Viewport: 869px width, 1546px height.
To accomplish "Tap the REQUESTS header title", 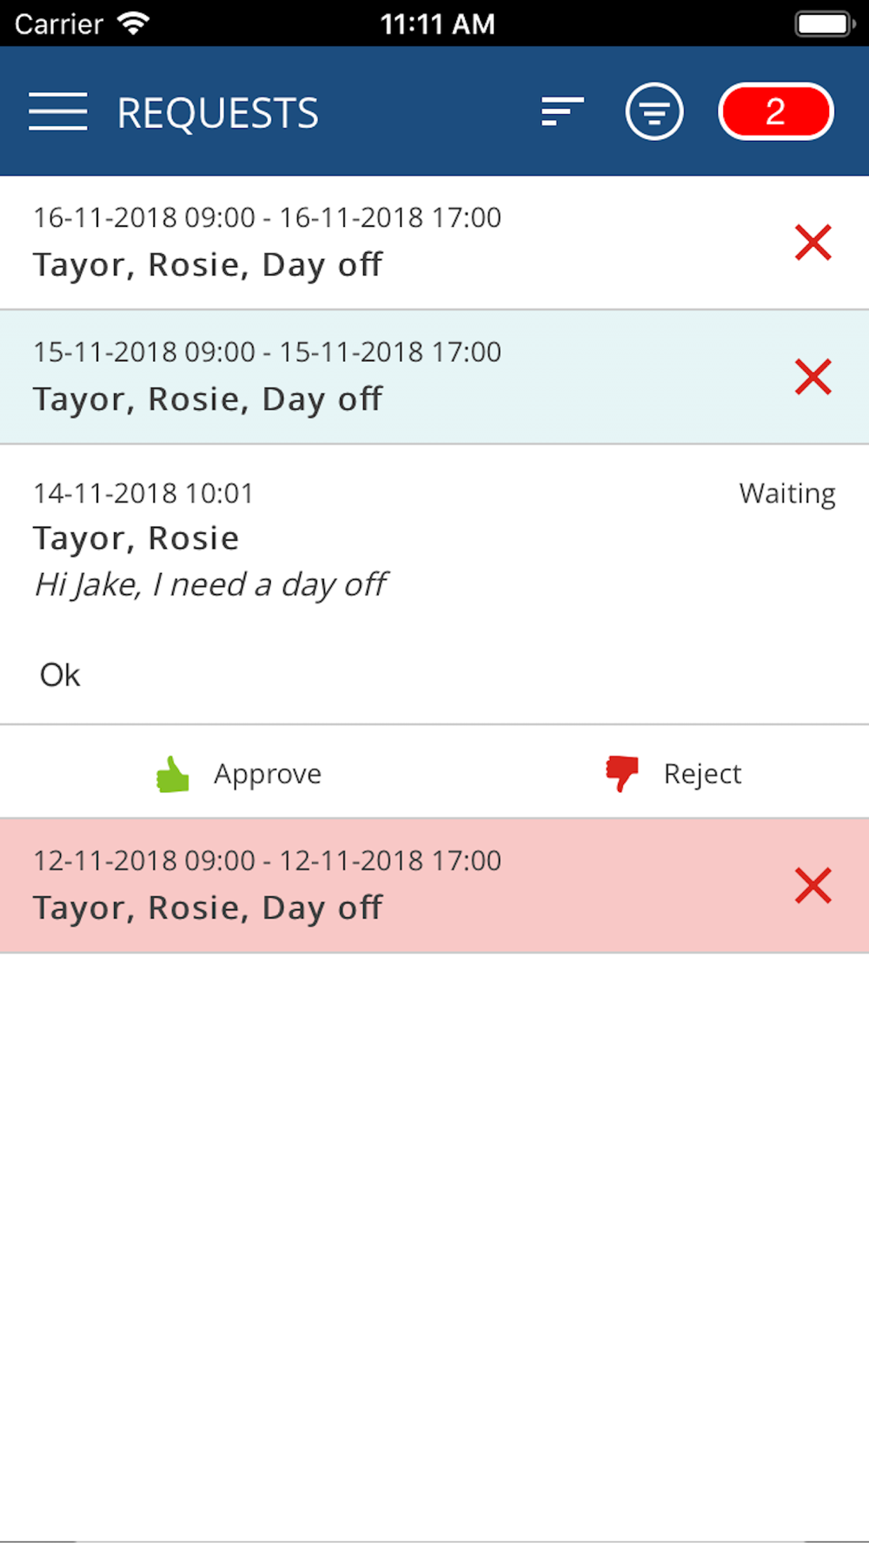I will pos(218,114).
